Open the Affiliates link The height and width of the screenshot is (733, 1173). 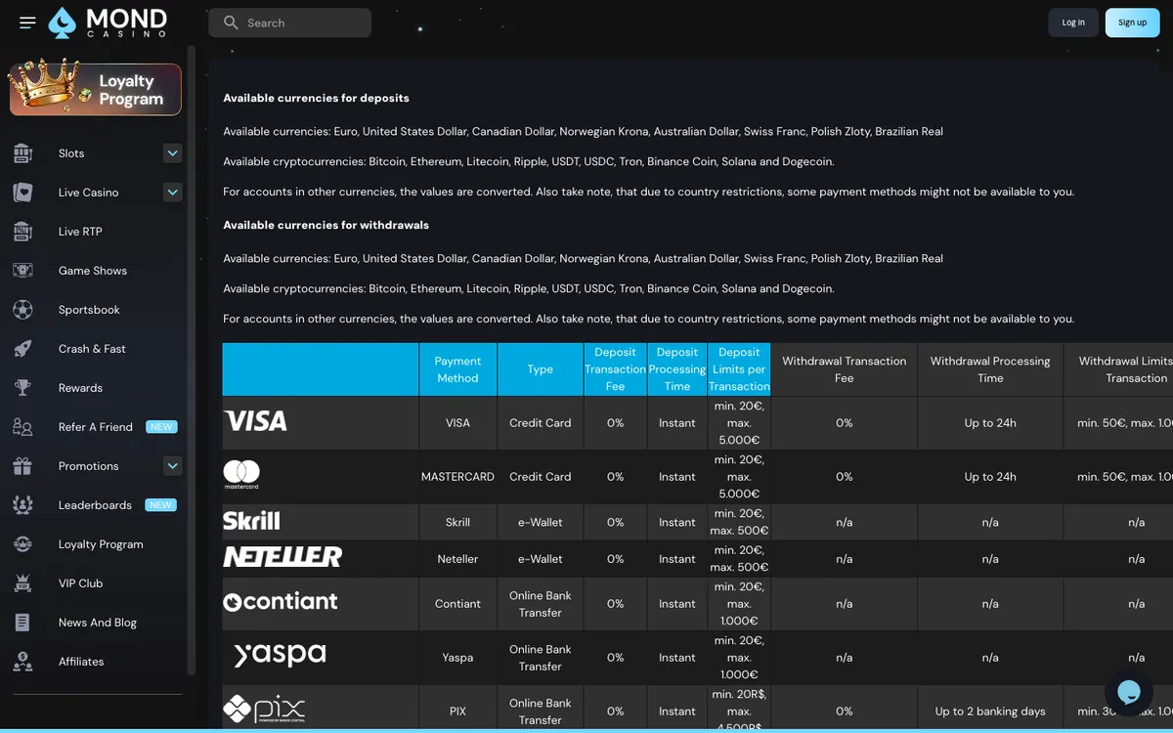pos(81,662)
